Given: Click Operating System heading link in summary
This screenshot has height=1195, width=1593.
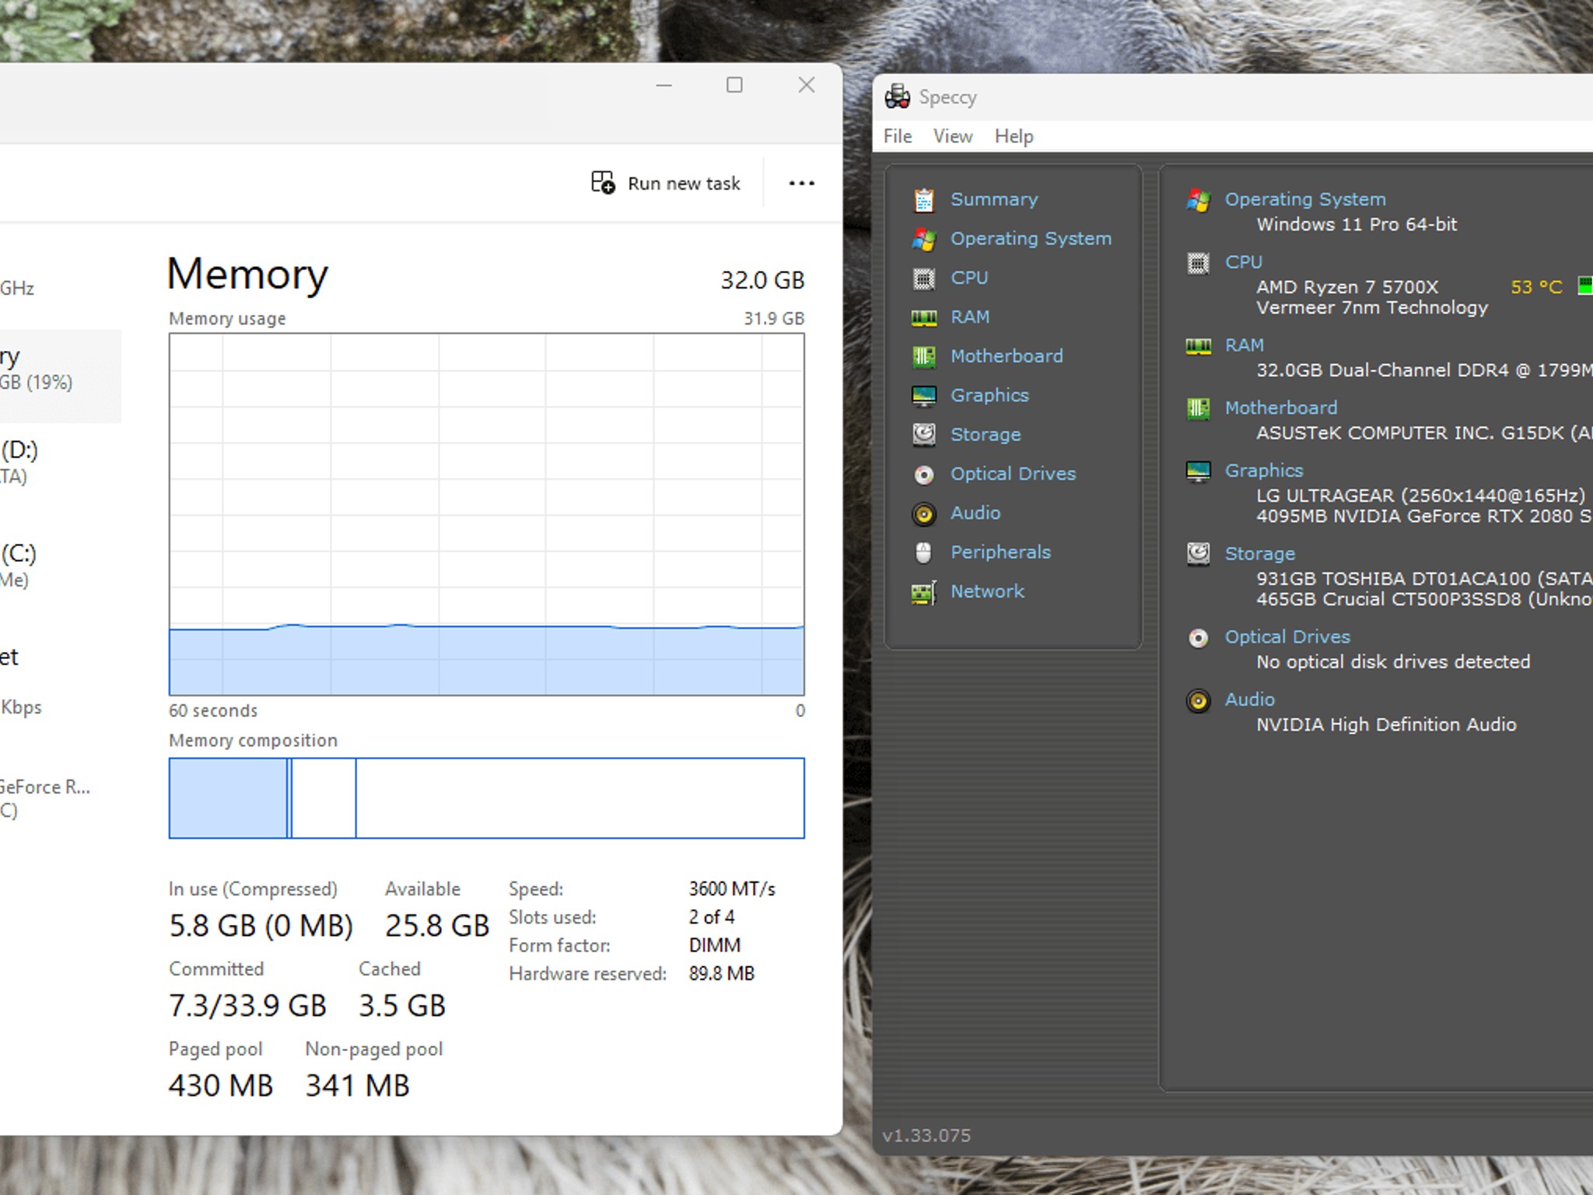Looking at the screenshot, I should [x=1305, y=199].
